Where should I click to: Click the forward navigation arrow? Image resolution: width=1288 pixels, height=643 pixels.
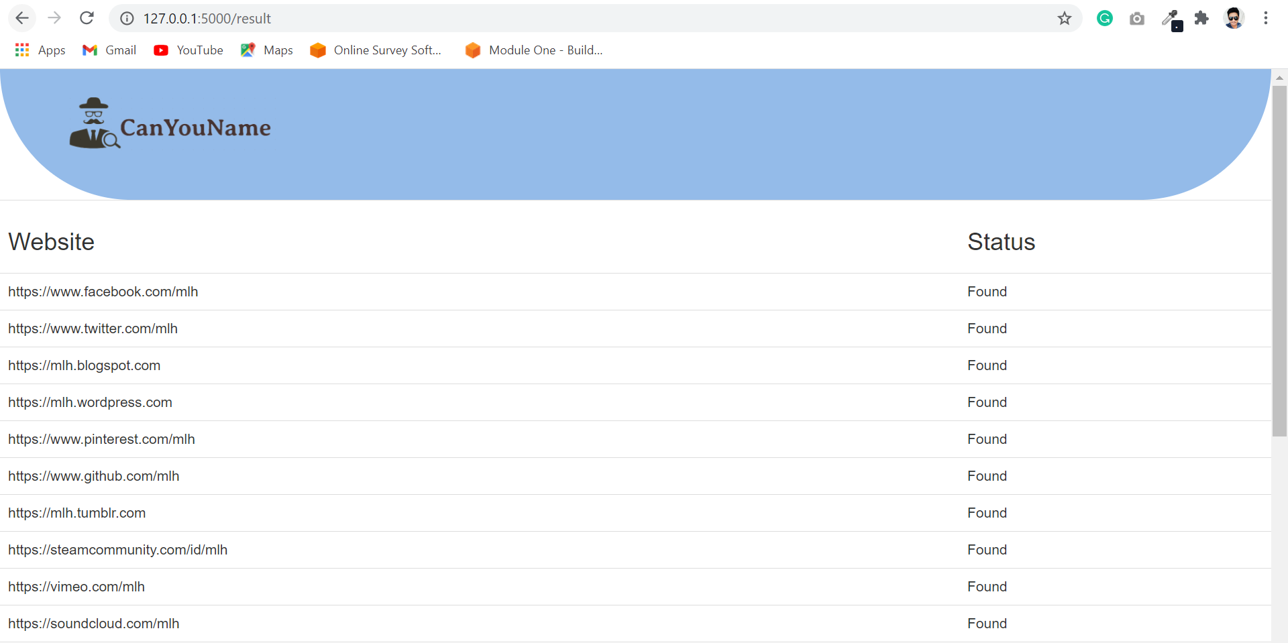54,18
